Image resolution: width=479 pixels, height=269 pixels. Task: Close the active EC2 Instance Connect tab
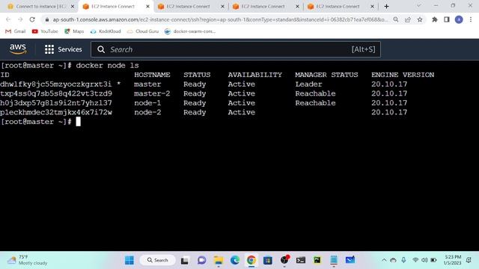tap(147, 7)
